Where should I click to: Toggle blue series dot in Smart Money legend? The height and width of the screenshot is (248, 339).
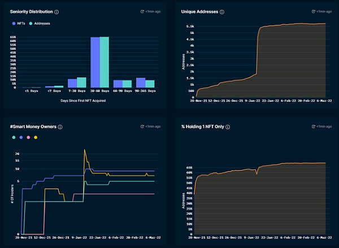21,137
